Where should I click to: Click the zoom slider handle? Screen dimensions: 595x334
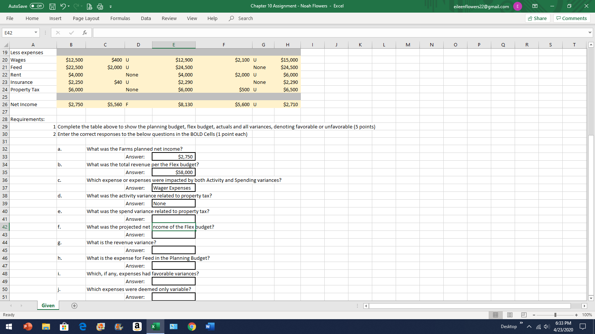point(555,315)
